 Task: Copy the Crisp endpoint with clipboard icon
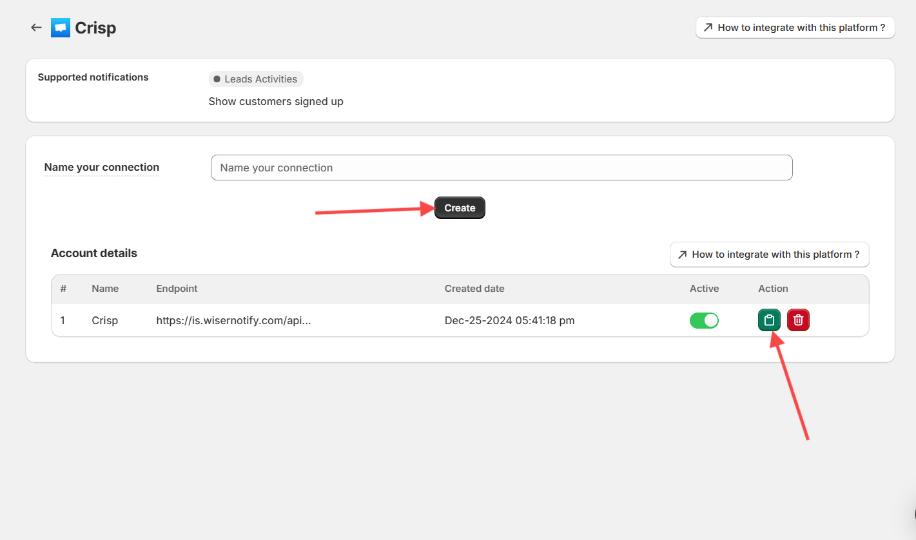point(768,320)
